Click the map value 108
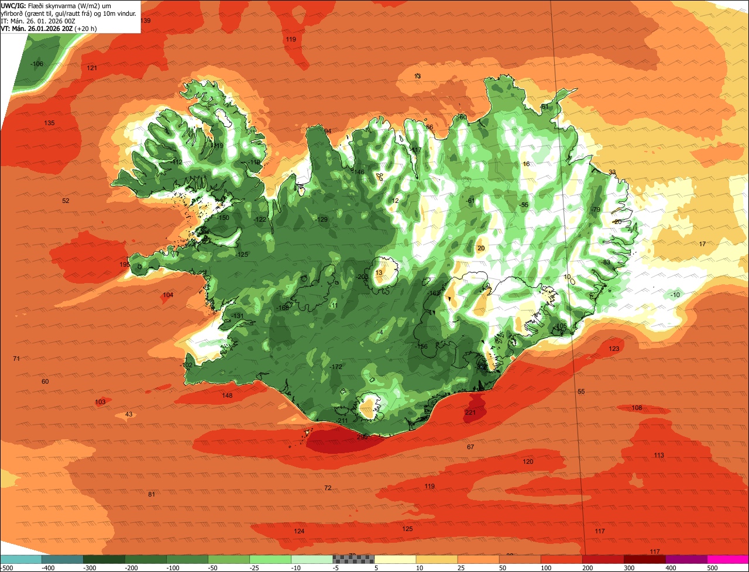Screen dimensions: 749x572 (x=637, y=408)
